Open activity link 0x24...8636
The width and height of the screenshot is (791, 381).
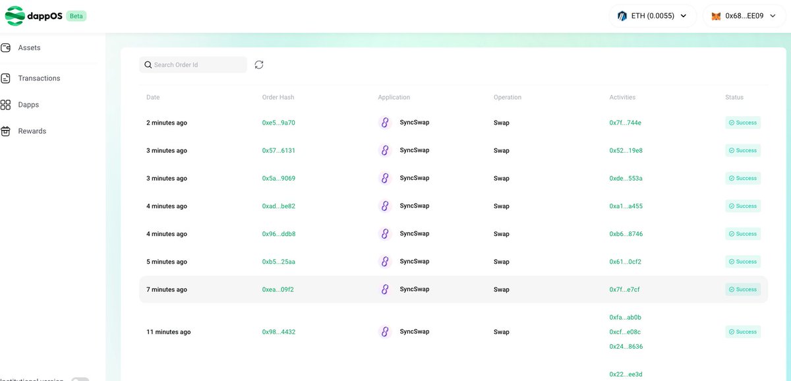(626, 346)
